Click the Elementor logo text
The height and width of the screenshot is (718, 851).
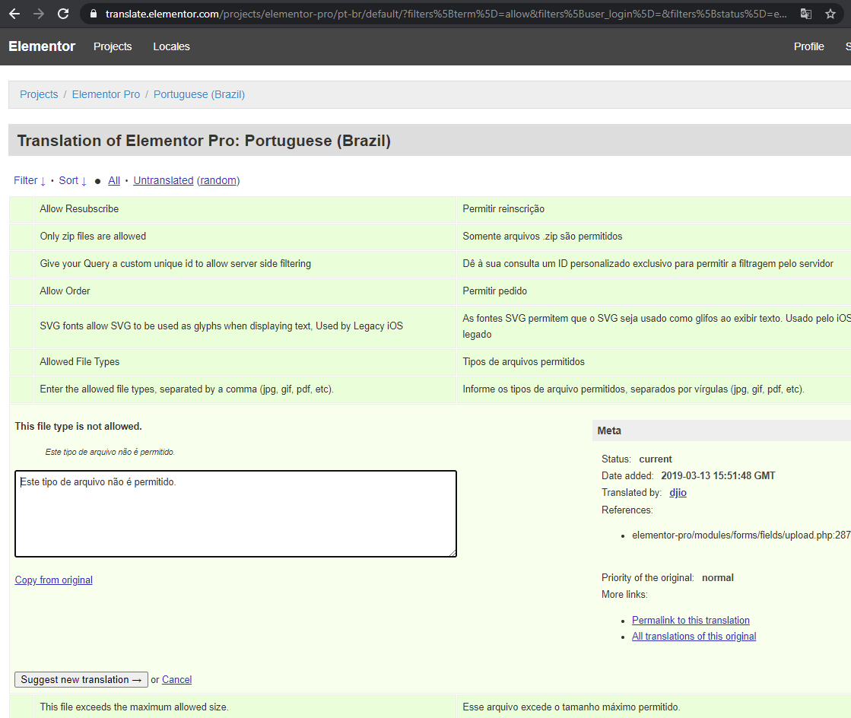42,46
